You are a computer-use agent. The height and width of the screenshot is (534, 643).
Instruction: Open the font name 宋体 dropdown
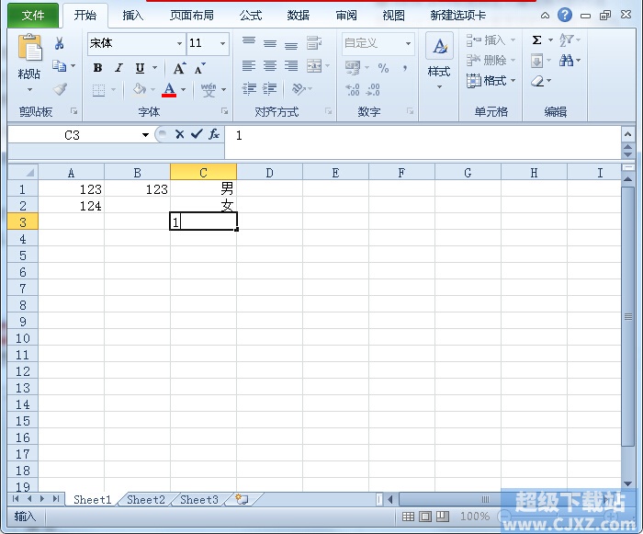coord(179,43)
